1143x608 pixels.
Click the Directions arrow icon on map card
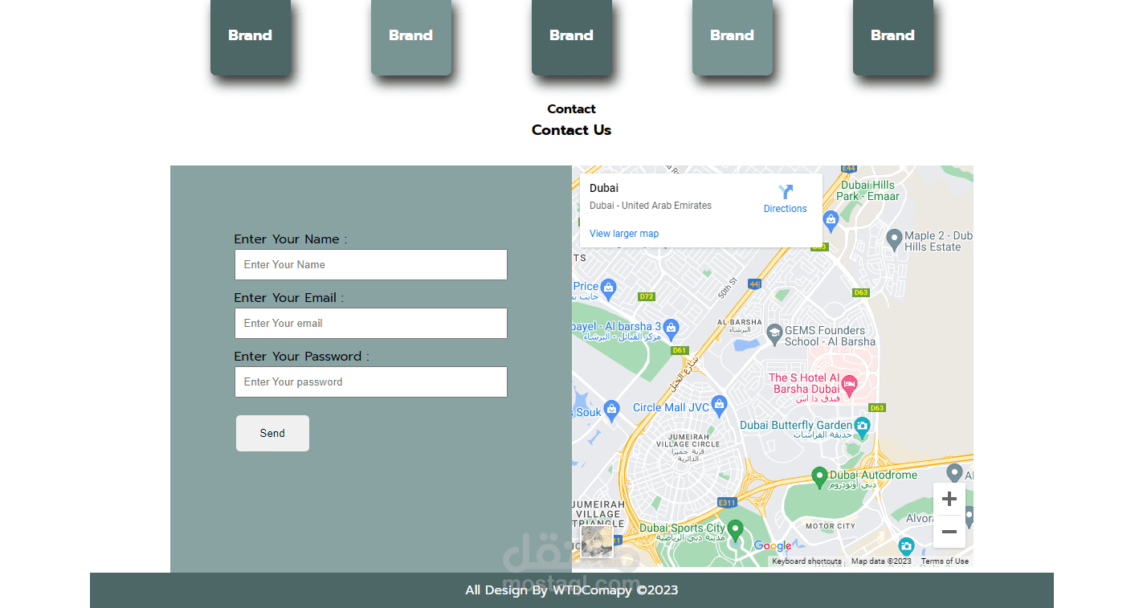[x=786, y=192]
